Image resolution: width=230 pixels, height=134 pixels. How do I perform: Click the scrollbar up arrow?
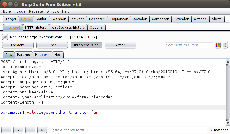coord(228,61)
